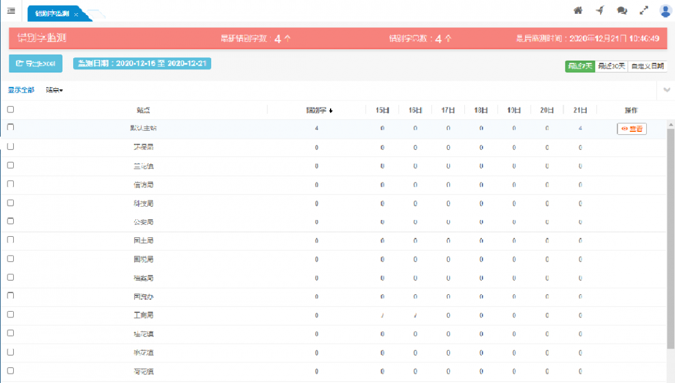Tick the checkbox for 工商局 row
The image size is (675, 383).
click(10, 314)
